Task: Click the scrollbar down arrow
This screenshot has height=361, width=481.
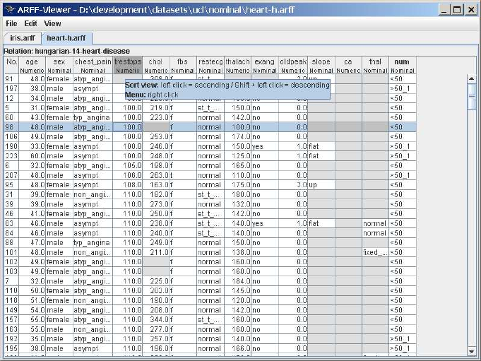Action: pyautogui.click(x=472, y=350)
